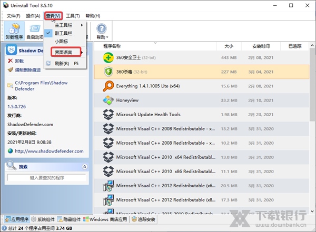
Task: Click the 360杀毒 shield icon
Action: (108, 72)
